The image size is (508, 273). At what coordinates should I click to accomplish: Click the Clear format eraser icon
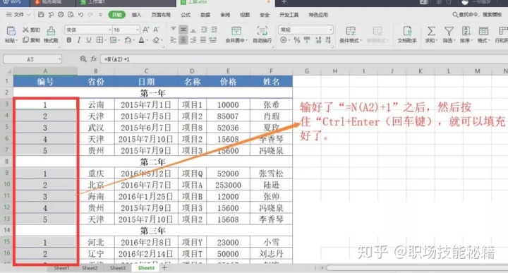coord(156,40)
